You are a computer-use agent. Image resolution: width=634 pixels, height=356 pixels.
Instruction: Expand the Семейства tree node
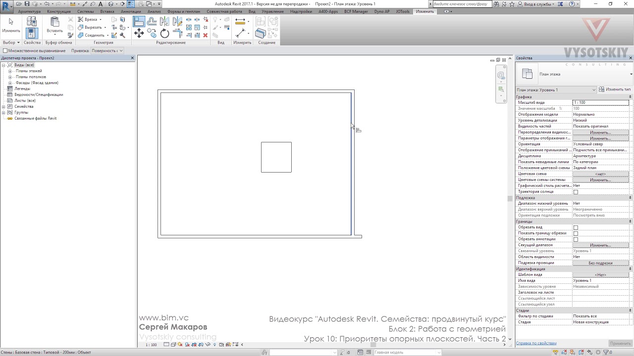pos(3,107)
